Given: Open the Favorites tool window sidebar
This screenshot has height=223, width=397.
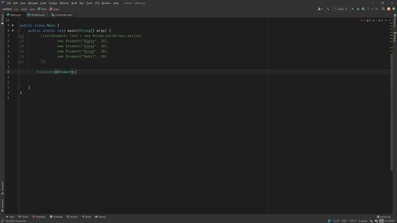Looking at the screenshot, I should click(x=2, y=205).
